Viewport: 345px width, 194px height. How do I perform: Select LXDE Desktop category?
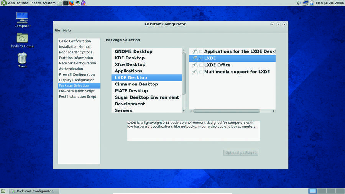tap(147, 78)
